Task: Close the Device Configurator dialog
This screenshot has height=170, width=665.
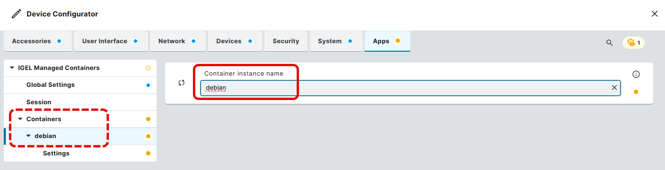Action: click(655, 14)
